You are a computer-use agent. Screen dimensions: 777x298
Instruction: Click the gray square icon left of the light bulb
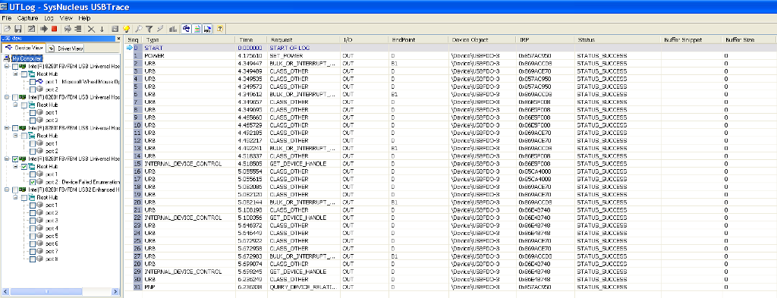click(115, 29)
